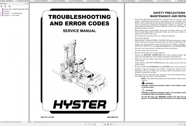The height and width of the screenshot is (126, 186).
Task: Jump to the last page
Action: tap(108, 124)
